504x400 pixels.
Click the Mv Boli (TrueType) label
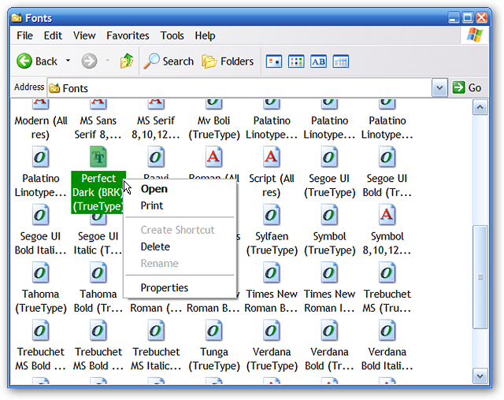point(214,128)
